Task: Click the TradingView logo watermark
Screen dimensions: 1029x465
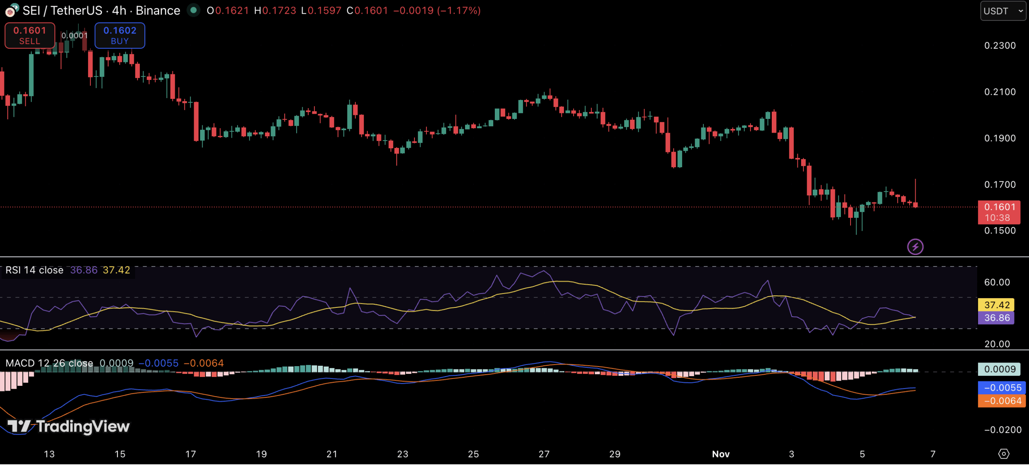Action: tap(68, 426)
